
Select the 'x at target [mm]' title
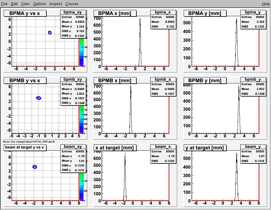coord(115,148)
